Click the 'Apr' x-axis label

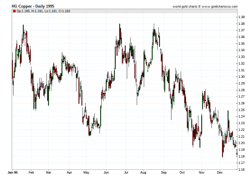click(x=69, y=172)
